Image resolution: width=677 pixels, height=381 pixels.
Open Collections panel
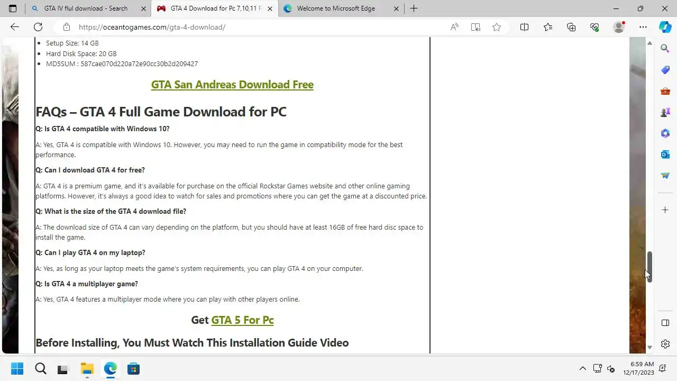[571, 27]
